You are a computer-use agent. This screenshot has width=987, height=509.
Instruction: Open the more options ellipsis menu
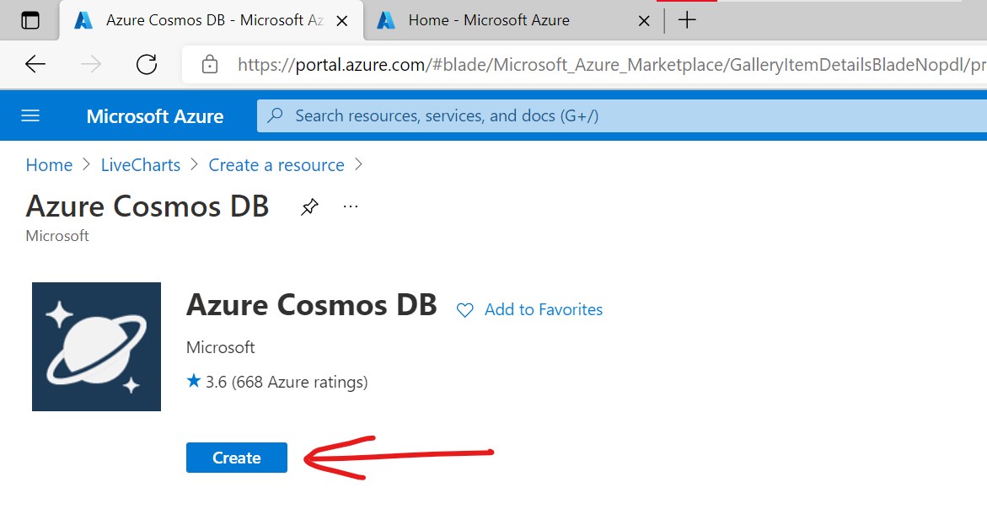[x=351, y=206]
